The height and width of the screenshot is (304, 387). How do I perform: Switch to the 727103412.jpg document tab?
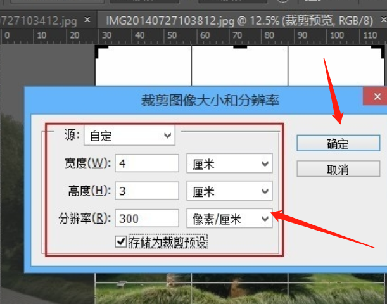coord(39,21)
